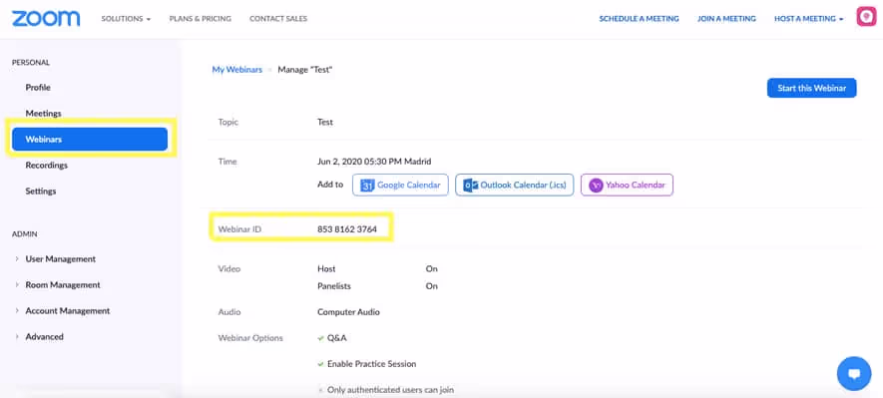Click the Panelists video On value

coord(431,286)
